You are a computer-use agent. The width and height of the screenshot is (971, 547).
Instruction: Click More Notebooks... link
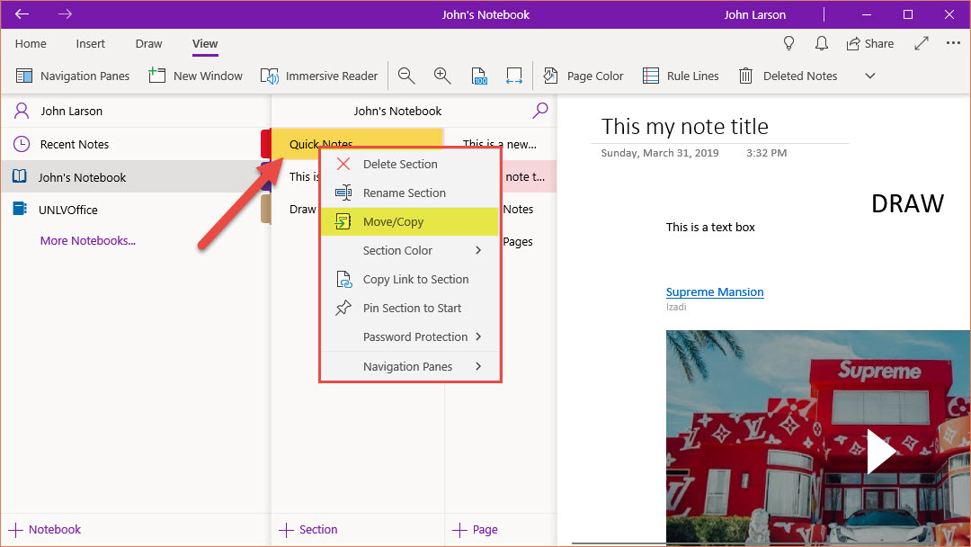click(x=88, y=240)
